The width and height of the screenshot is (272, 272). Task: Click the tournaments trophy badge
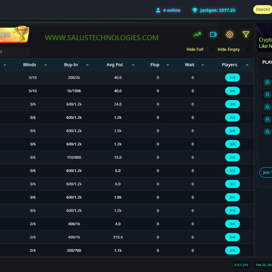(x=15, y=34)
